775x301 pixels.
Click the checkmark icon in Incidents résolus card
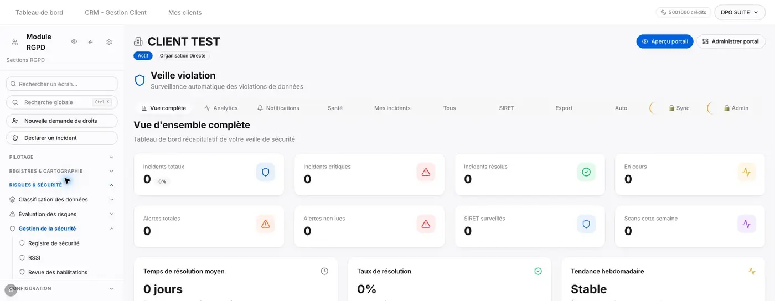(586, 172)
